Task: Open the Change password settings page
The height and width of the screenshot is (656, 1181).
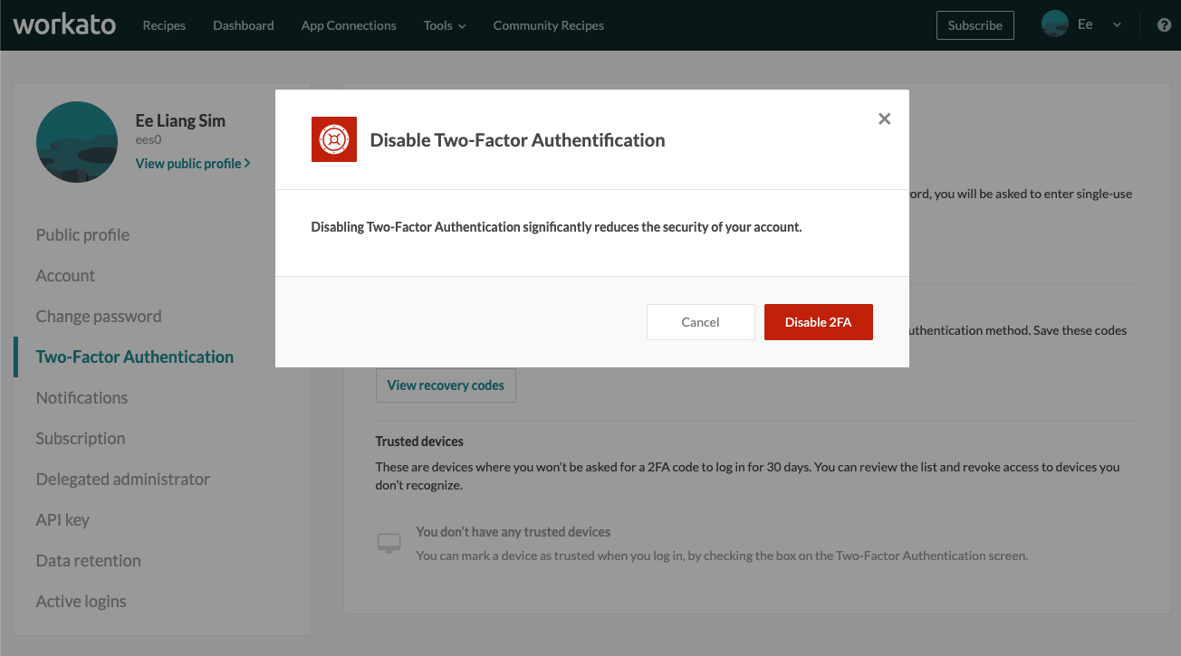Action: [x=98, y=316]
